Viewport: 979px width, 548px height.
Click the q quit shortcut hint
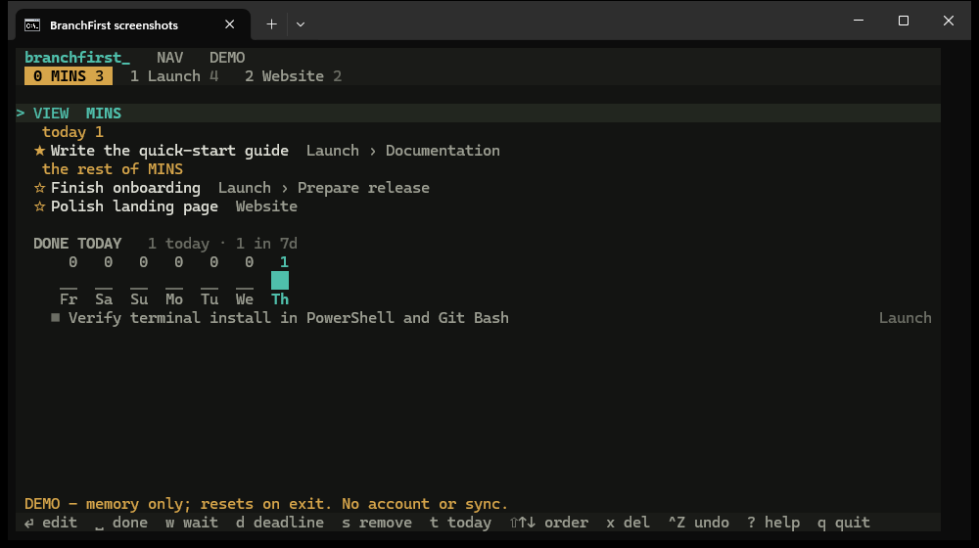tap(844, 523)
